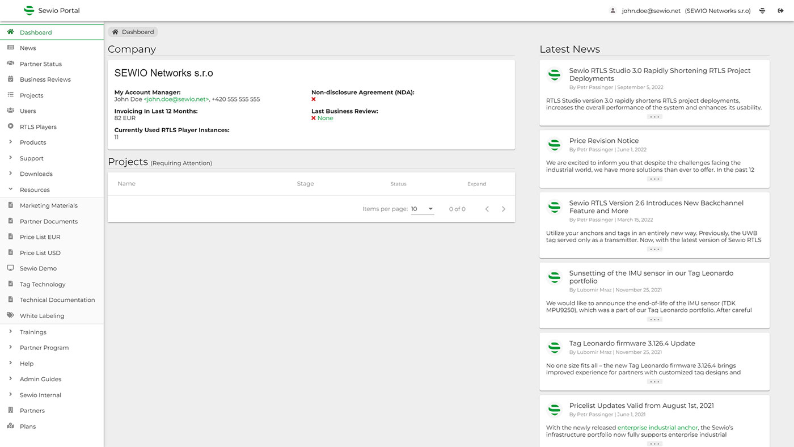
Task: Click the Sewio Demo monitor icon
Action: (10, 268)
